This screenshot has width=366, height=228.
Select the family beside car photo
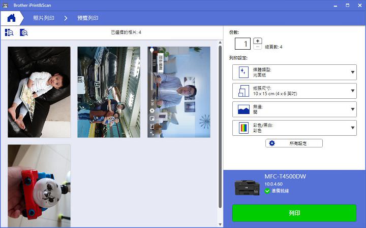(109, 92)
